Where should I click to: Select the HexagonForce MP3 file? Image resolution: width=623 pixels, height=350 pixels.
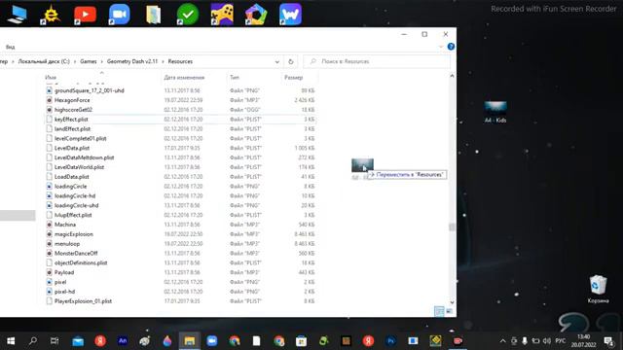(x=72, y=100)
